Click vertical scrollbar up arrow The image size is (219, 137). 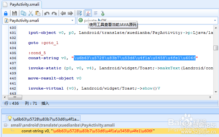(x=216, y=28)
